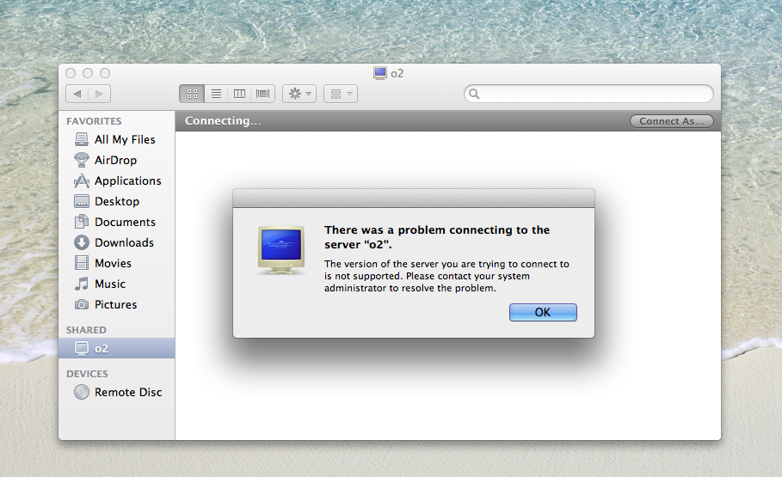Click the AirDrop parachute icon

(81, 160)
